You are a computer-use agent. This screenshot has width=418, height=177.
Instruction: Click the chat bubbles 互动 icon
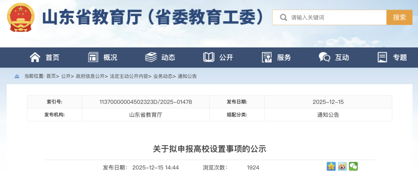324,57
